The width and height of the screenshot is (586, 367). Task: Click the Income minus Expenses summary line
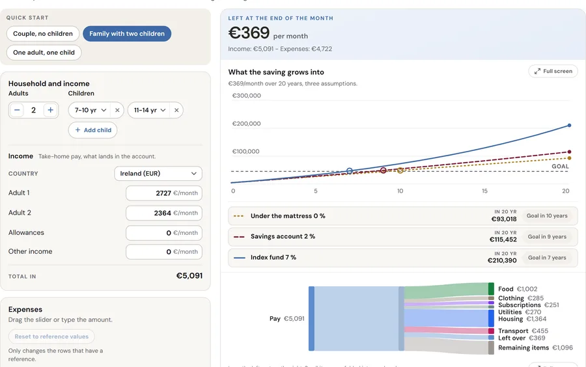click(x=280, y=49)
